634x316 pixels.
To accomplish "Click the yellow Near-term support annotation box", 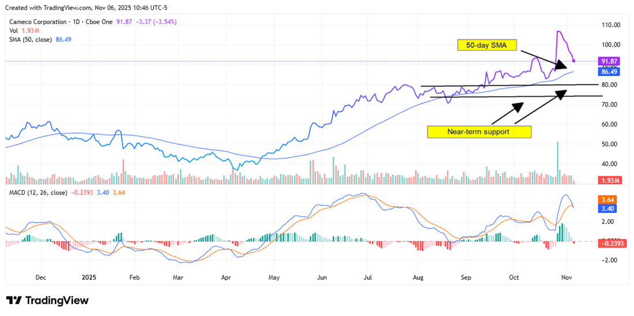I will pyautogui.click(x=479, y=132).
